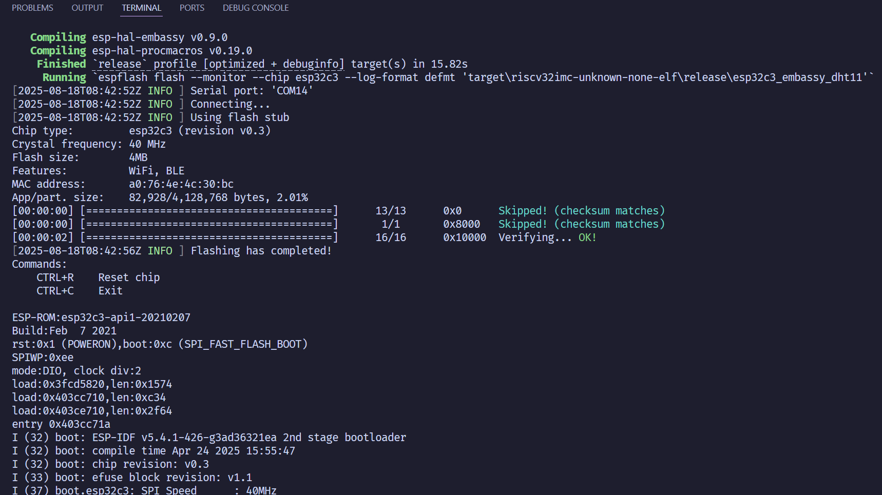Click the CTRL+C Exit command
The image size is (882, 495).
pos(79,291)
